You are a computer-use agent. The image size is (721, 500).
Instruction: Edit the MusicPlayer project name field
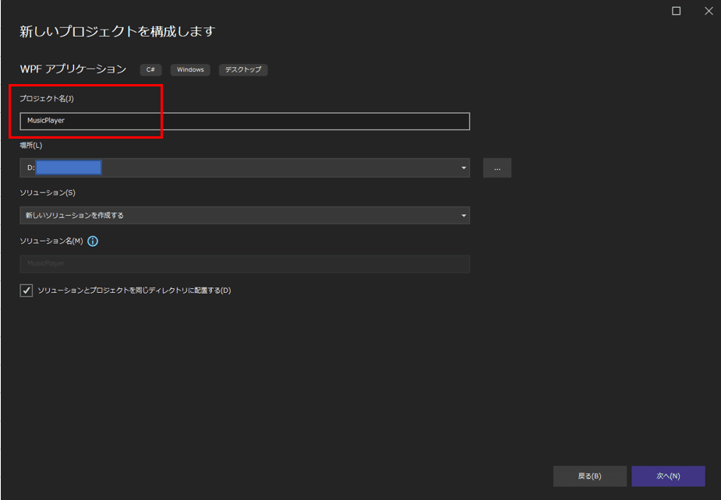click(x=245, y=121)
